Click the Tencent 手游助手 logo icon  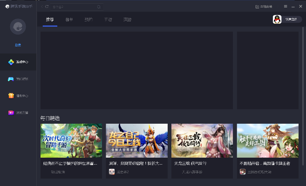click(x=7, y=7)
